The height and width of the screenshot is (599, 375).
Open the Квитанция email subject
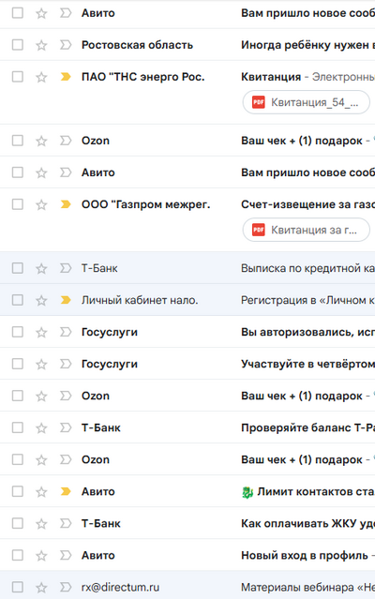271,77
